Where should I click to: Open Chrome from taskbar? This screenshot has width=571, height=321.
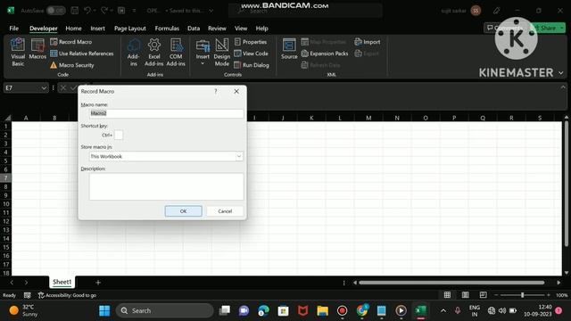[362, 310]
